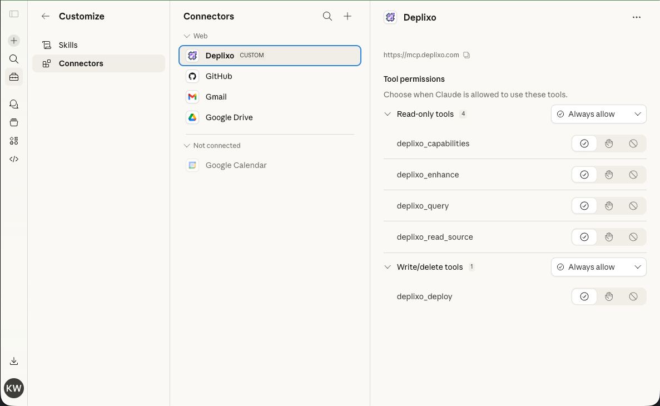Search connectors with magnifier icon
The image size is (660, 406).
(327, 17)
